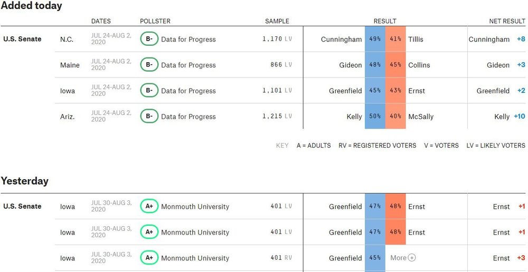
Task: Select the Cunningham +8 net result
Action: (496, 39)
